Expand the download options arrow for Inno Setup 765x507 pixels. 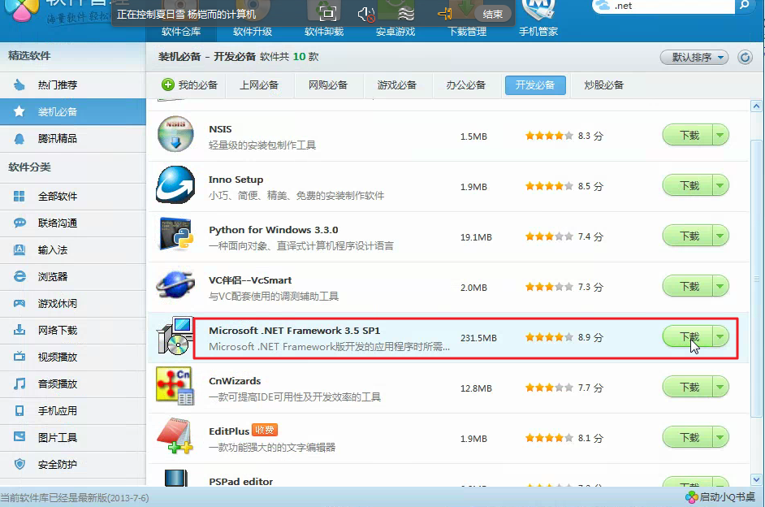[x=720, y=185]
